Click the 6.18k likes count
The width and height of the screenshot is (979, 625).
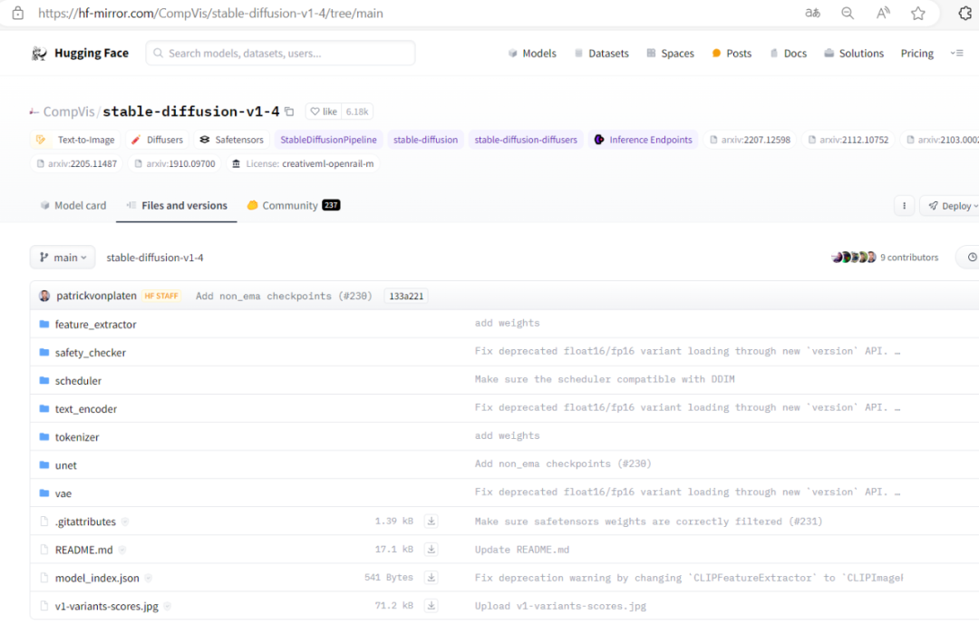click(357, 112)
